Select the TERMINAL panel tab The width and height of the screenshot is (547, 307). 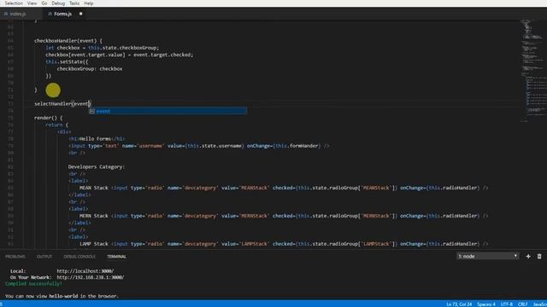click(116, 257)
